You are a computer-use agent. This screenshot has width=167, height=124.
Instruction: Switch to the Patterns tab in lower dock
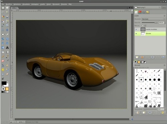coord(139,62)
